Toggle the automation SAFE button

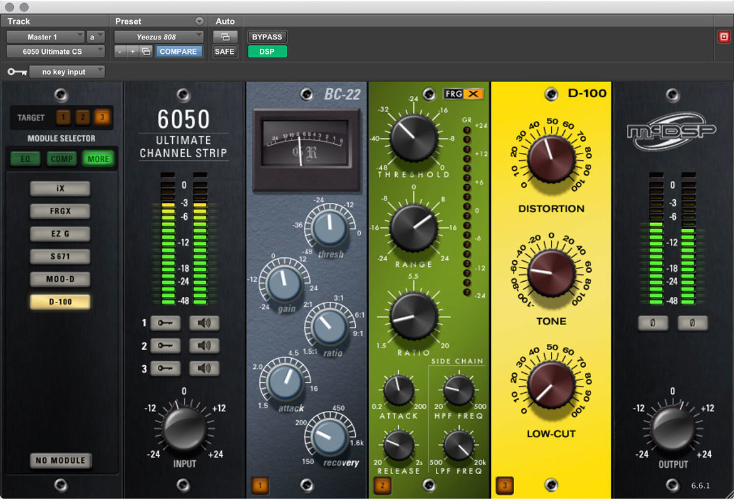click(225, 51)
